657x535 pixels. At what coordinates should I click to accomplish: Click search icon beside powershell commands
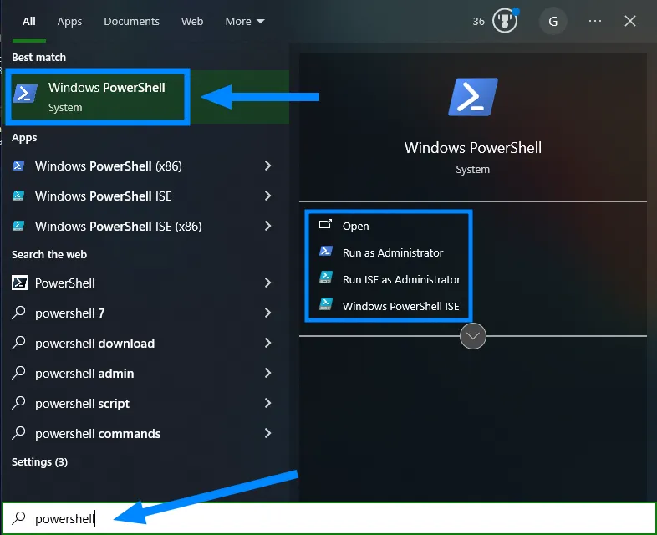(18, 433)
